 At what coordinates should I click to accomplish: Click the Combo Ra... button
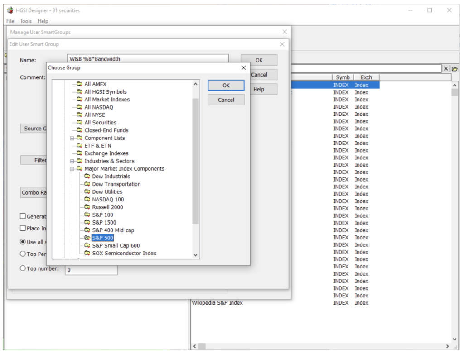tap(34, 192)
